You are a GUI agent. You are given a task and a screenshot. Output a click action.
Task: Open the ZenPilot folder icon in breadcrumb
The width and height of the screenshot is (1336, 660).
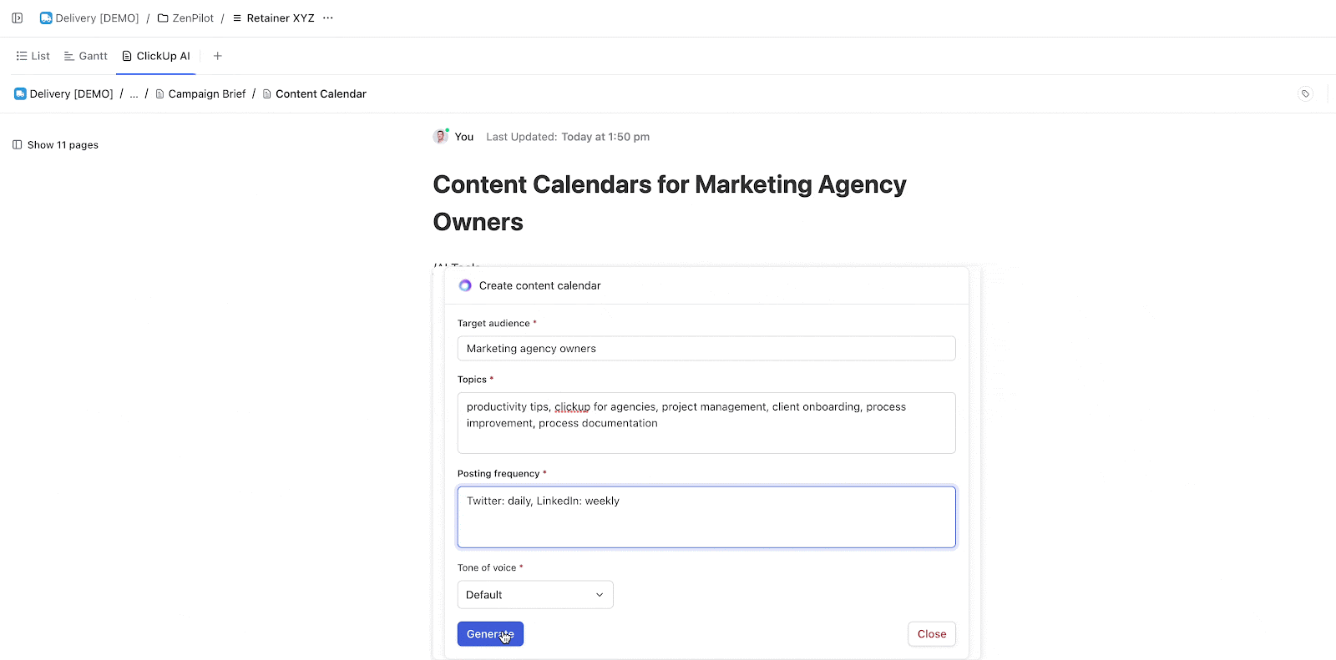click(x=162, y=18)
